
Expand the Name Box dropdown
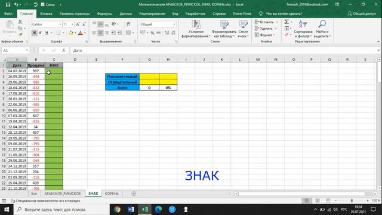pyautogui.click(x=27, y=50)
